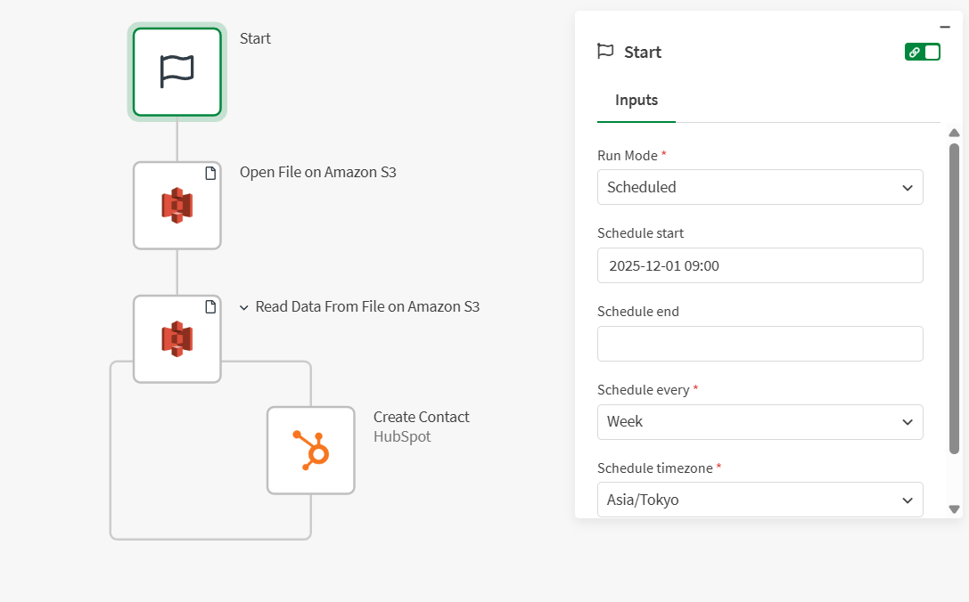
Task: Click the panel scrollbar up arrow
Action: pyautogui.click(x=954, y=133)
